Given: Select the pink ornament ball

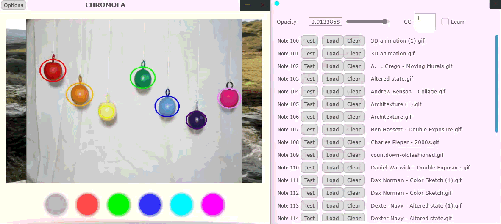Looking at the screenshot, I should (229, 98).
